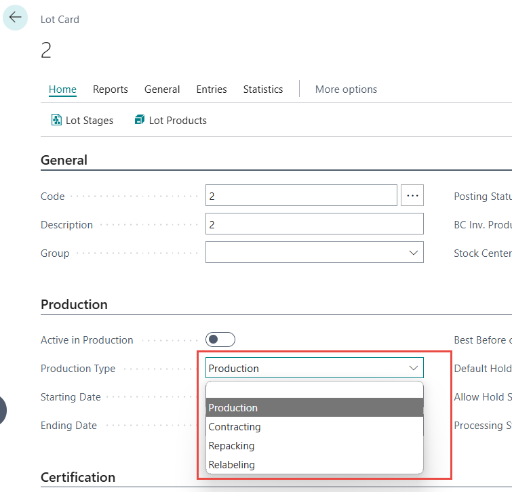The image size is (512, 492).
Task: Collapse the Production section header
Action: [x=74, y=304]
